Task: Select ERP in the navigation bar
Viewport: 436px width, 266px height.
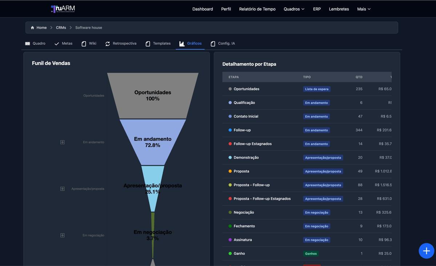Action: (x=317, y=9)
